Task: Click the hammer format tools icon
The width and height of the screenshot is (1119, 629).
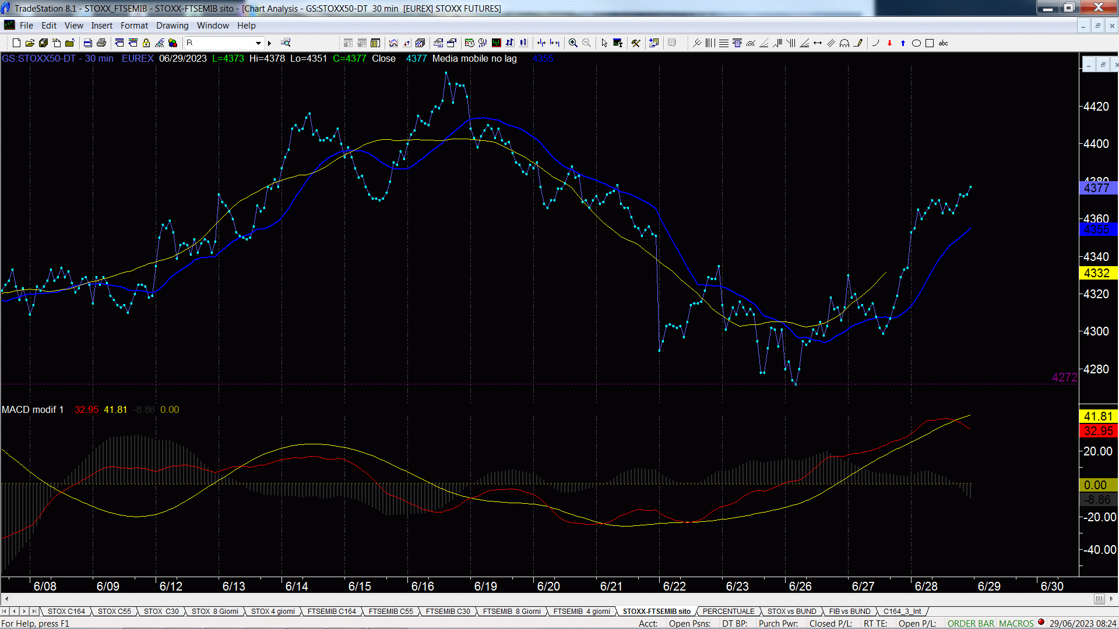Action: [x=636, y=43]
